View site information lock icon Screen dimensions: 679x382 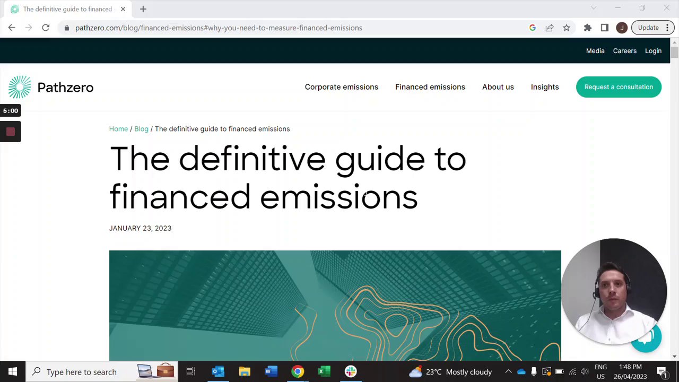(66, 28)
